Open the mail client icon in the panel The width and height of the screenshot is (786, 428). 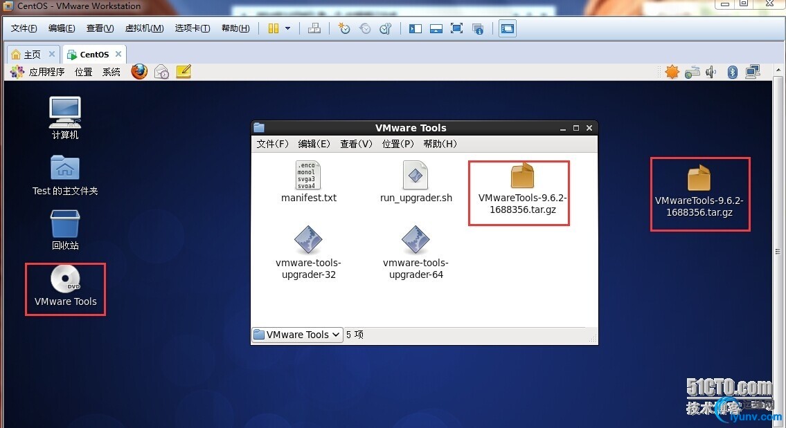(x=161, y=72)
